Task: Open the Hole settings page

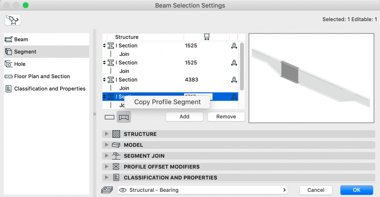Action: 20,64
